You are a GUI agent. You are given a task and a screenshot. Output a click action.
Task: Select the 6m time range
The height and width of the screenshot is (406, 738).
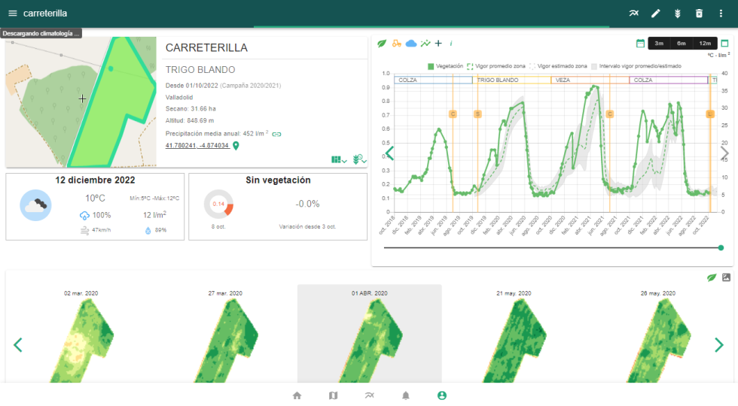click(681, 44)
